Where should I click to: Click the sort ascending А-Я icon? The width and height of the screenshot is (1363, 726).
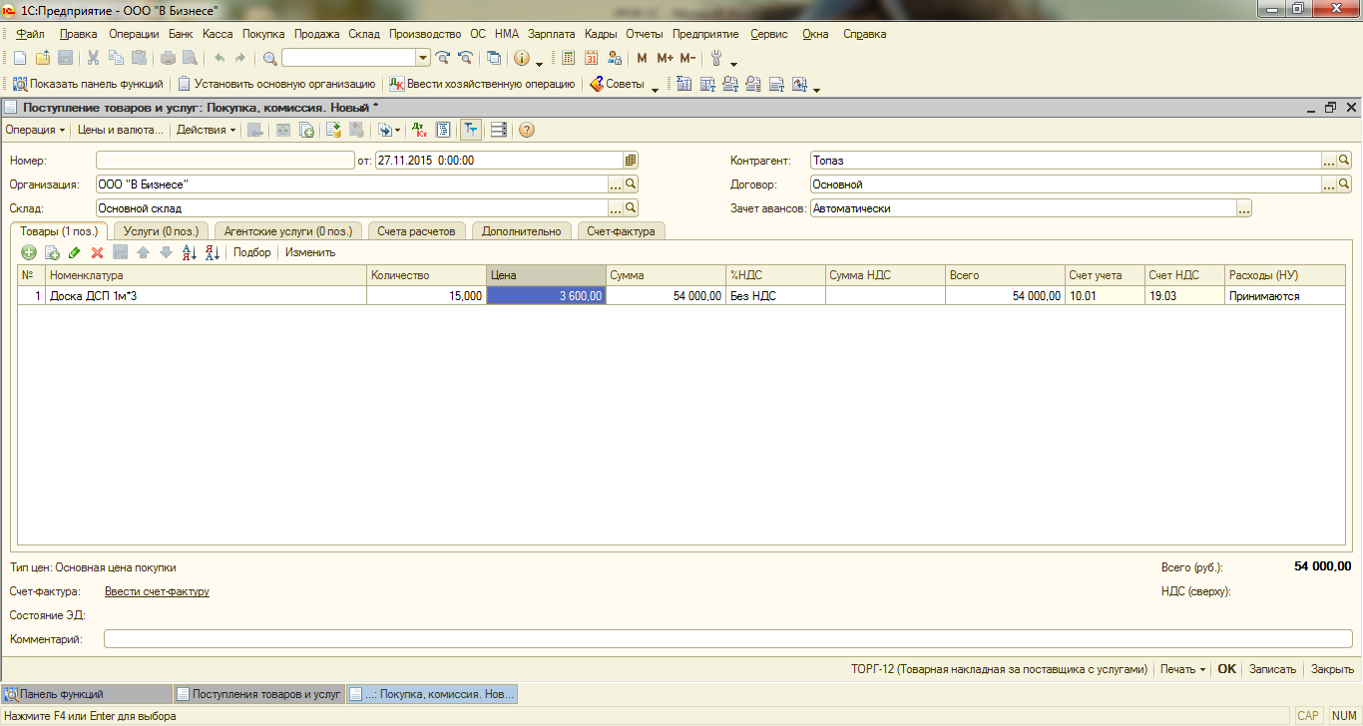pos(190,253)
